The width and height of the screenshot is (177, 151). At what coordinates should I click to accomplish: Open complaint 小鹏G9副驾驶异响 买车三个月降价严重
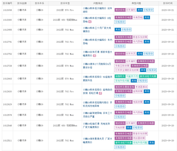point(97,115)
